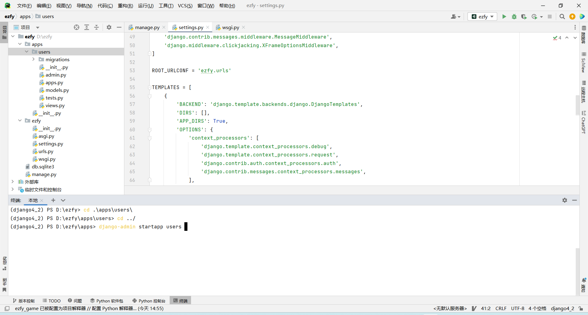This screenshot has width=588, height=315.
Task: Select db.sqlite3 in project tree
Action: [x=43, y=167]
